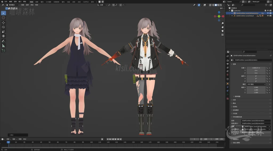This screenshot has height=151, width=273.
Task: Click the Blender logo menu icon
Action: [2, 2]
